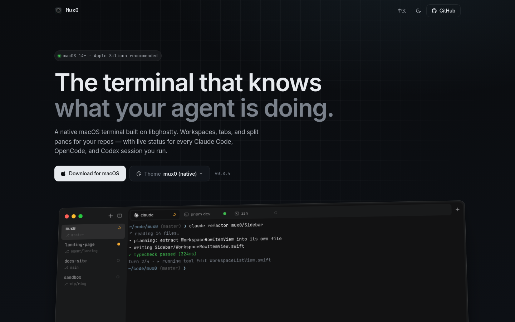Click the spinner status on claude tab
515x322 pixels.
coord(174,215)
